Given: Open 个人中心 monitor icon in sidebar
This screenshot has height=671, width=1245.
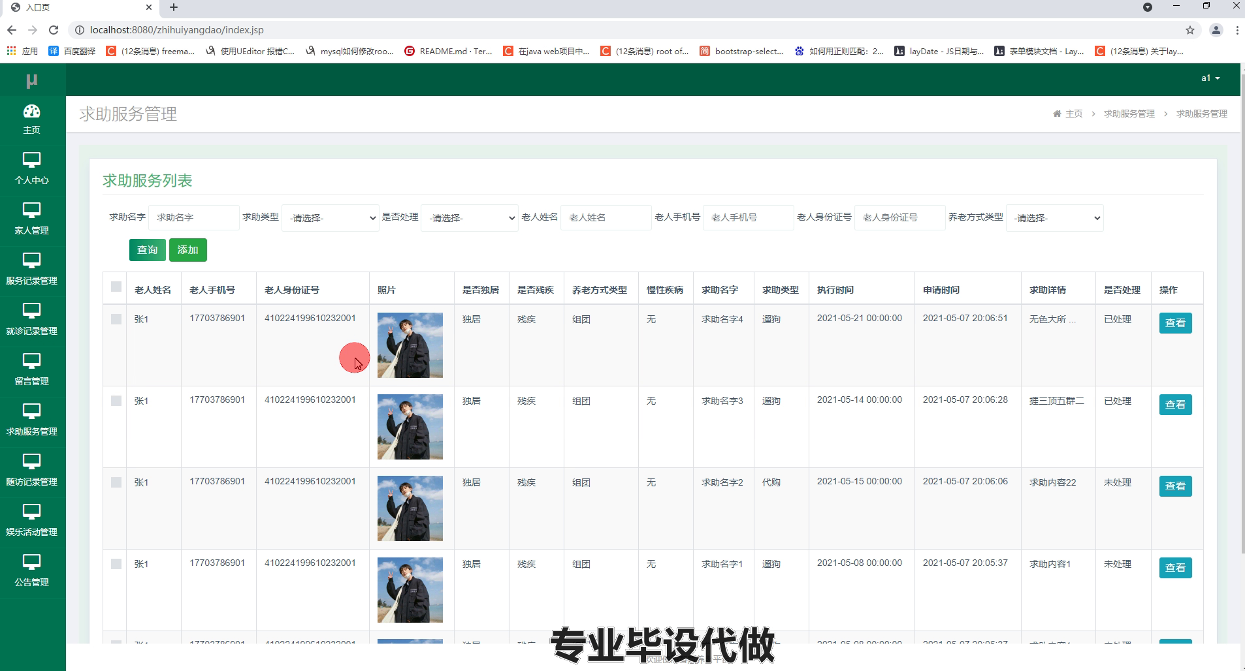Looking at the screenshot, I should click(x=31, y=160).
